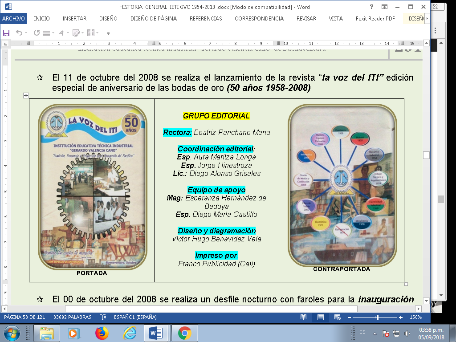Switch to Print Layout view
Image resolution: width=456 pixels, height=342 pixels.
click(x=321, y=317)
